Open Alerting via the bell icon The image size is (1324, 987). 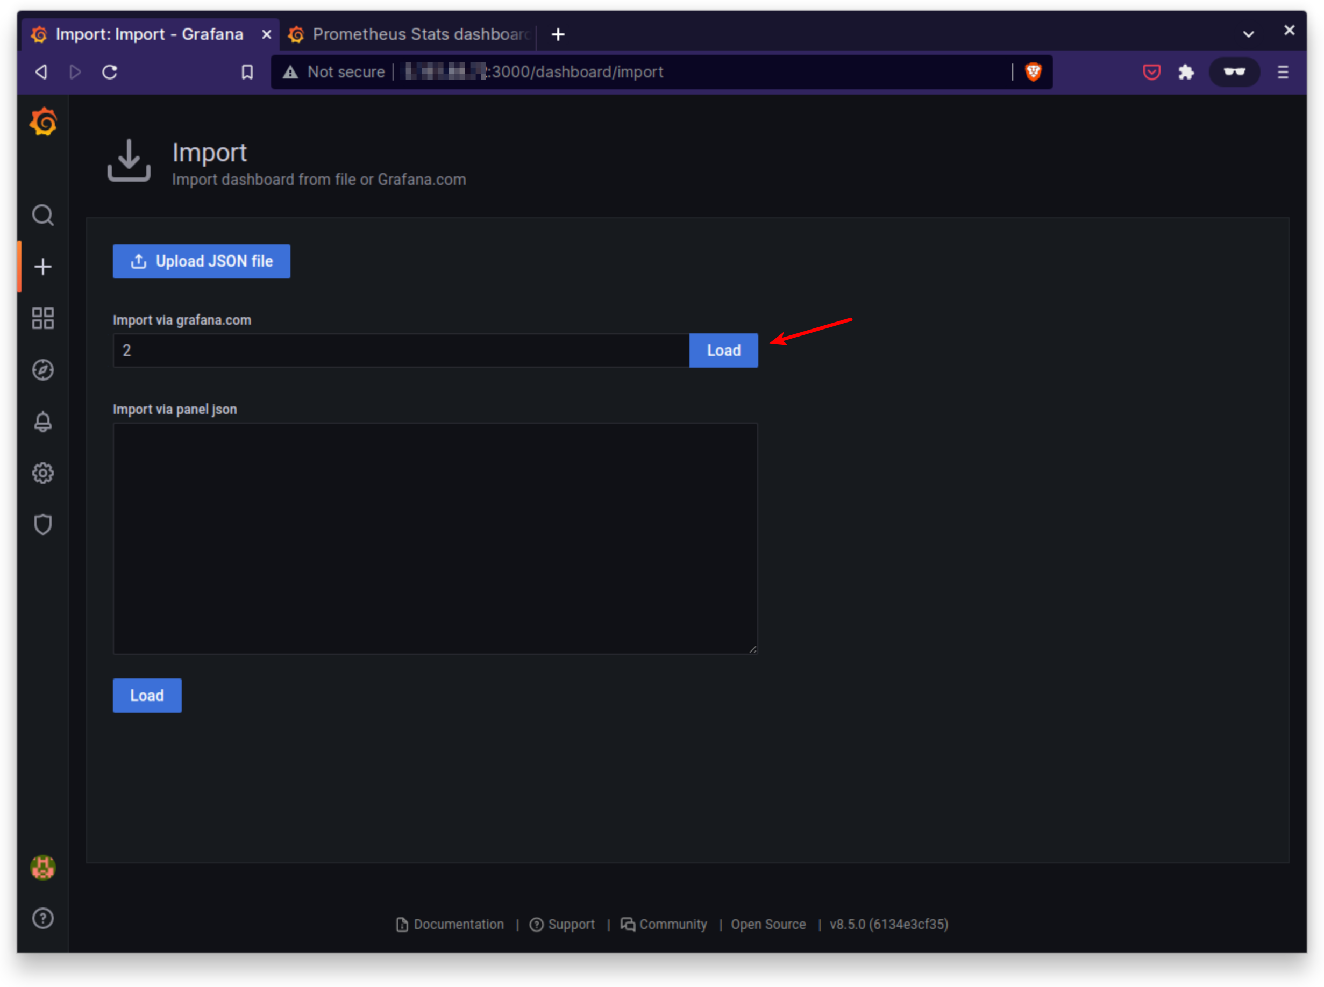tap(42, 421)
